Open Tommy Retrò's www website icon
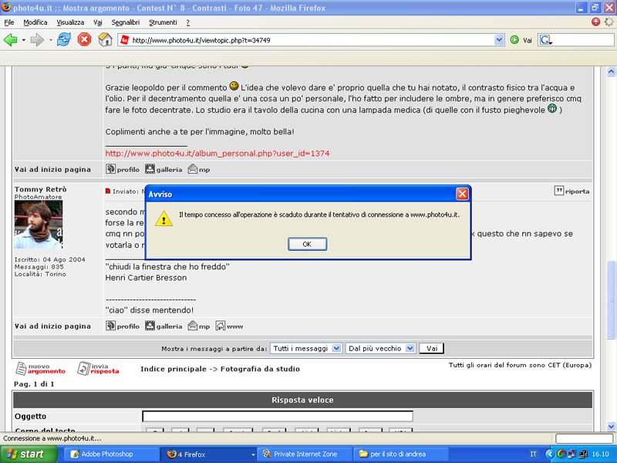This screenshot has width=617, height=463. 229,326
